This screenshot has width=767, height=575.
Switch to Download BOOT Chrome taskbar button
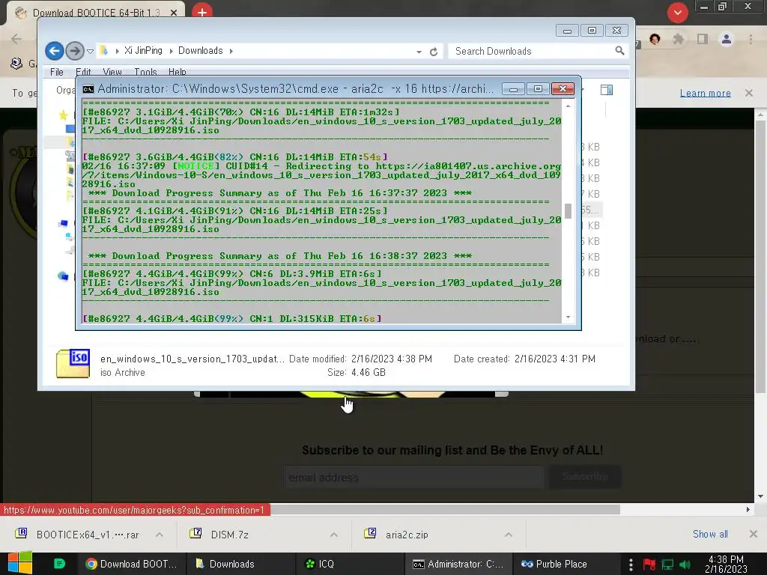(x=131, y=564)
